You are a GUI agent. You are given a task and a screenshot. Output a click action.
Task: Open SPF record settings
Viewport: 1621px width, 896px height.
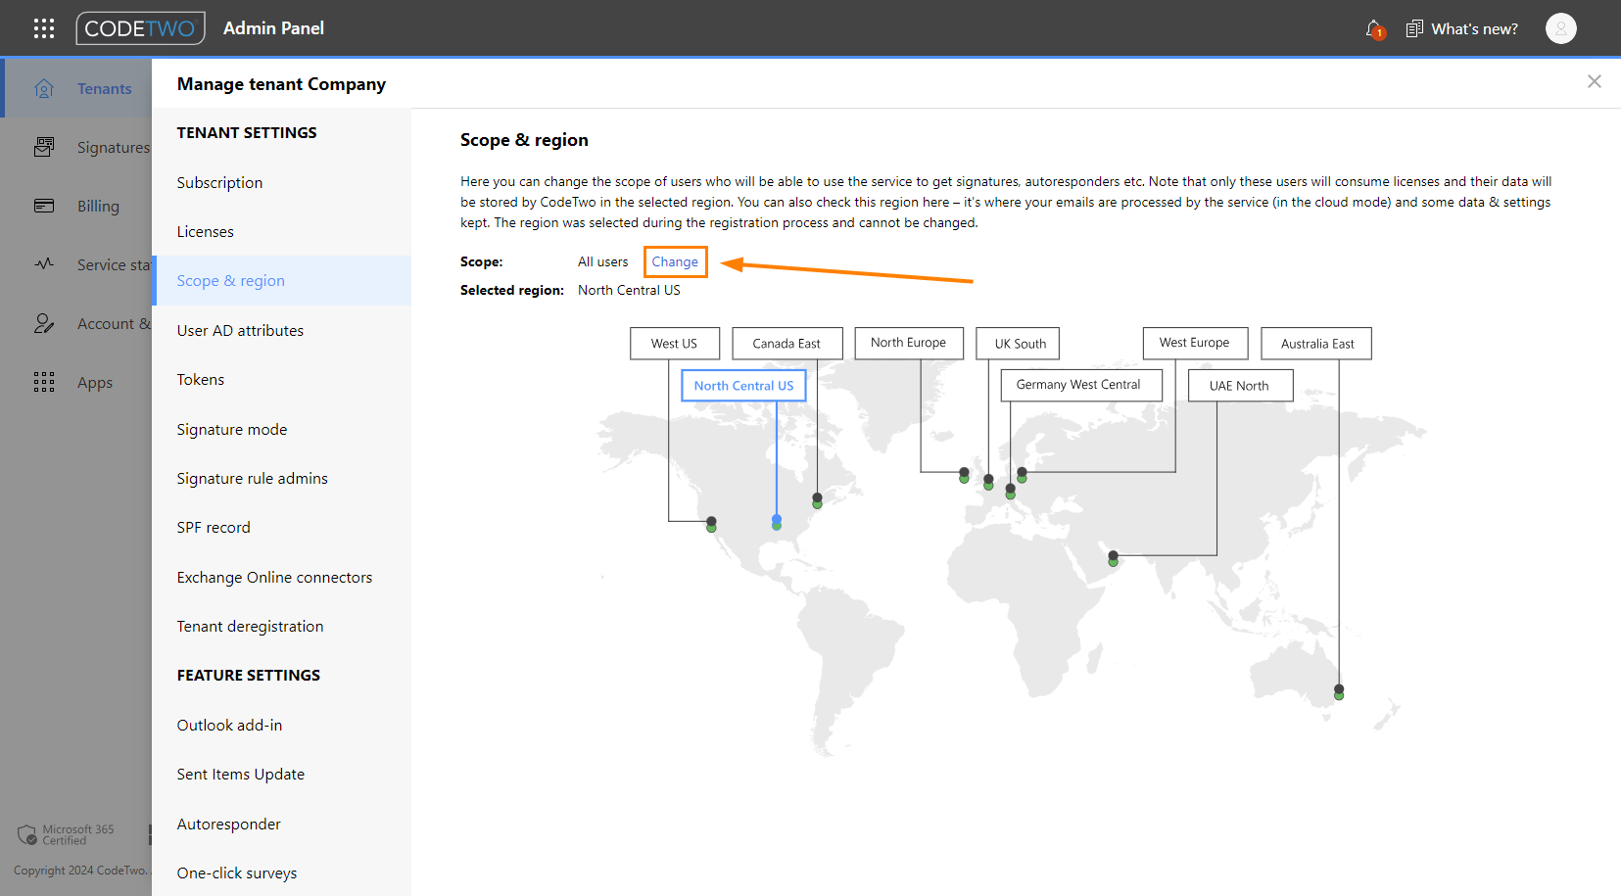click(282, 527)
